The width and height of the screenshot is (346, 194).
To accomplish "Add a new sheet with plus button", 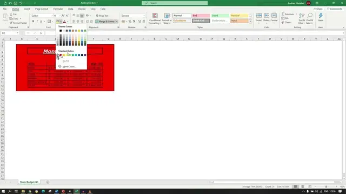I will (48, 182).
